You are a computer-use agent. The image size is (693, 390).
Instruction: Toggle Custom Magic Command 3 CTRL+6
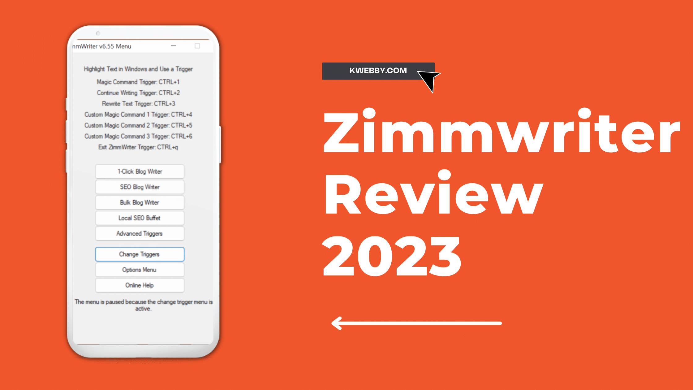[139, 136]
